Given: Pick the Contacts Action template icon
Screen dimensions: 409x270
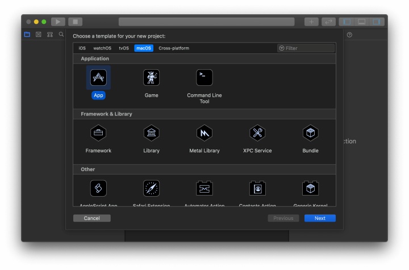Looking at the screenshot, I should (257, 188).
